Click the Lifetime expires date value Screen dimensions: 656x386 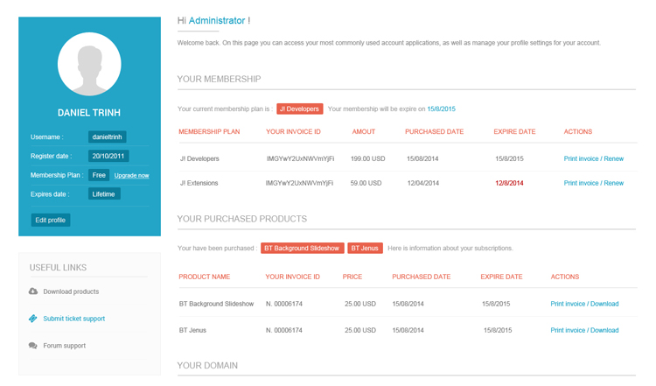coord(104,193)
